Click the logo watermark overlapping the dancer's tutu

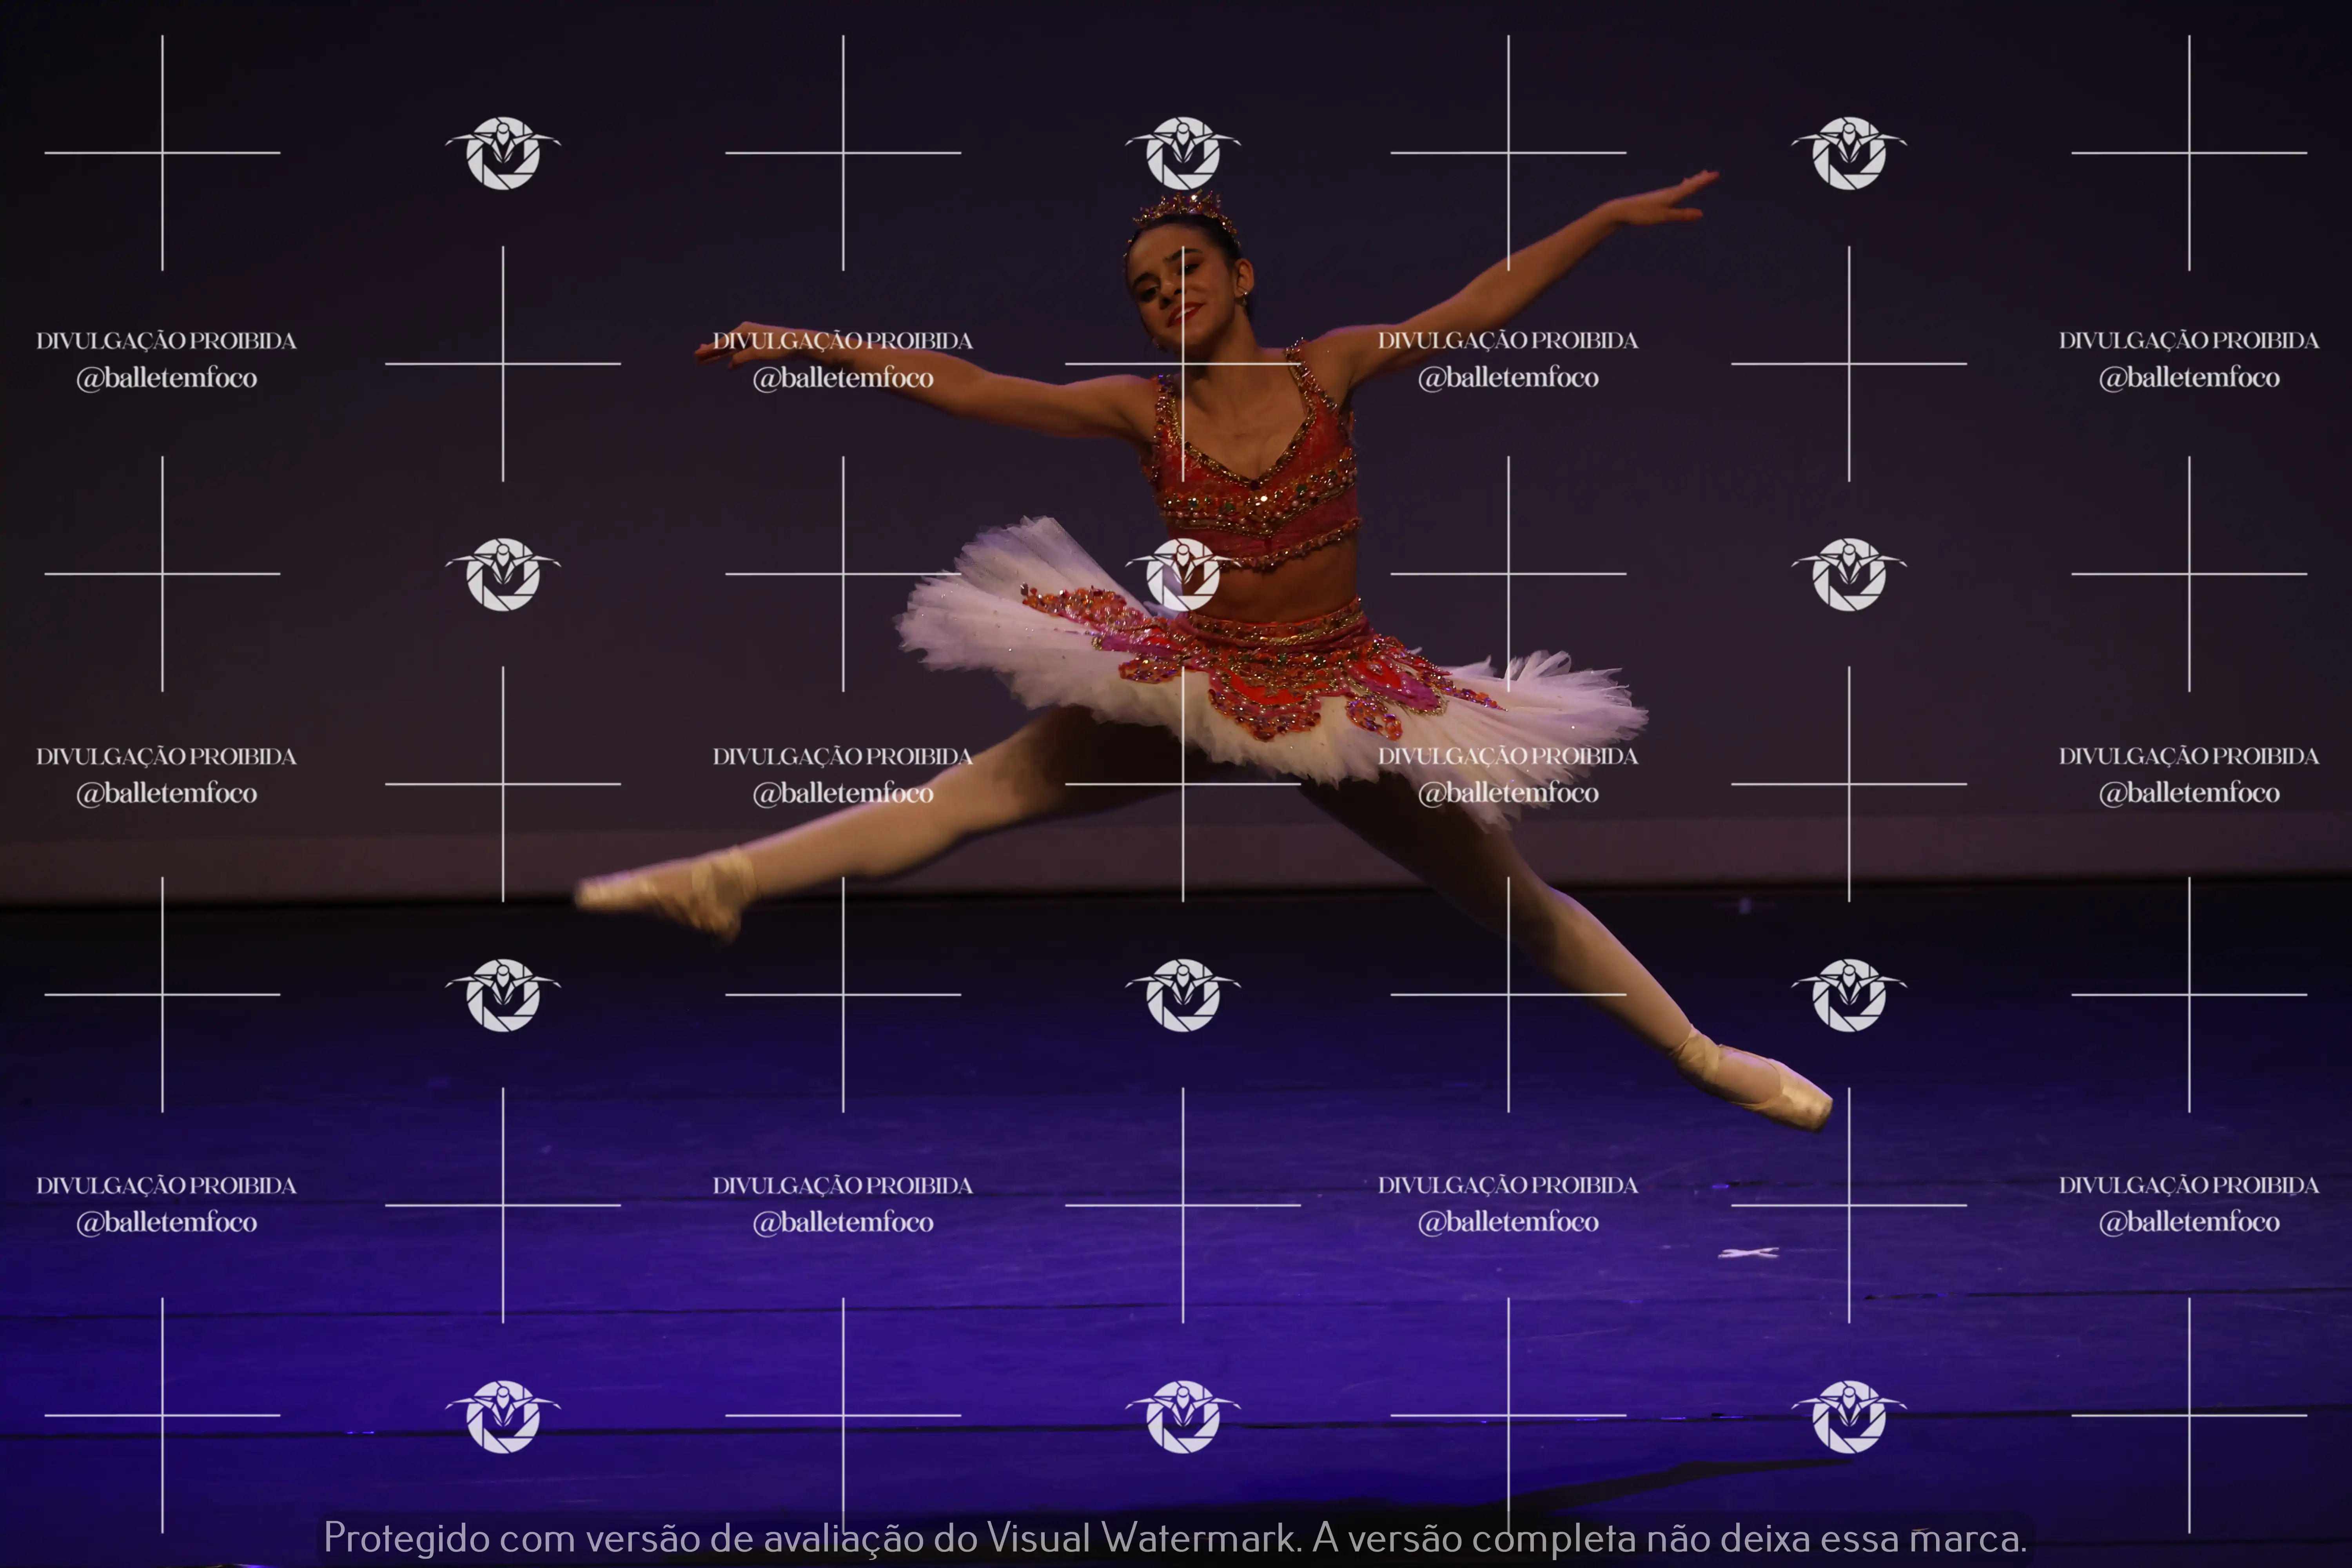(1183, 574)
